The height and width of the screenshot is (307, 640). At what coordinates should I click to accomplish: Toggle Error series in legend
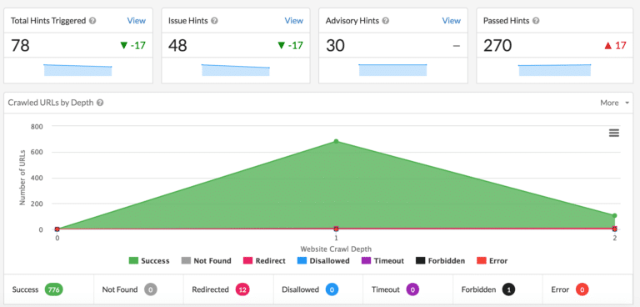pyautogui.click(x=492, y=261)
